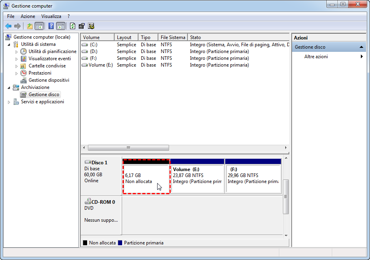Click the Utilità di sistema tools icon
Image resolution: width=370 pixels, height=260 pixels.
tap(16, 44)
